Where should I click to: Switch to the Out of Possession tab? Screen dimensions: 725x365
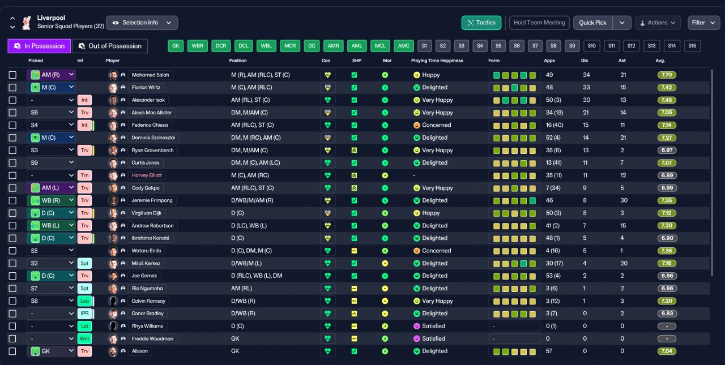pos(110,46)
